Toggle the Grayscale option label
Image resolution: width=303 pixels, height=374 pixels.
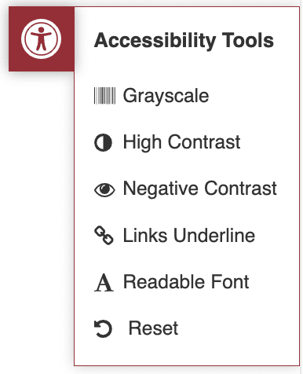(166, 96)
